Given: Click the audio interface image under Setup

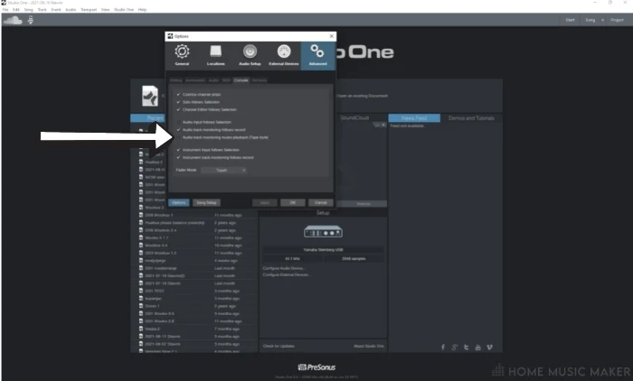Looking at the screenshot, I should click(323, 232).
